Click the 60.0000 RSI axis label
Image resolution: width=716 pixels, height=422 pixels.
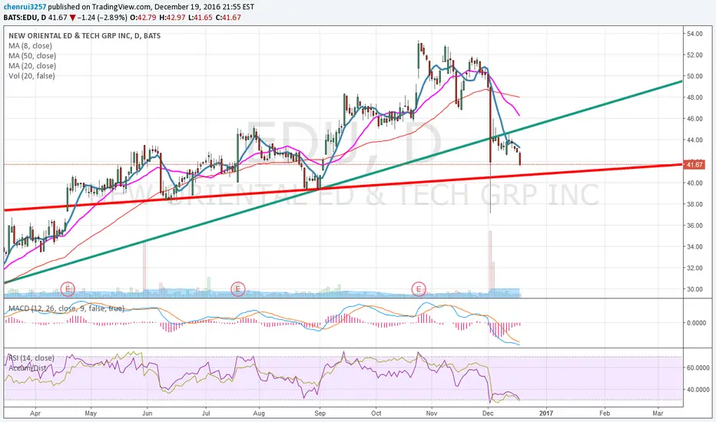698,368
